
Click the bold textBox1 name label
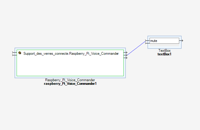coord(164,54)
